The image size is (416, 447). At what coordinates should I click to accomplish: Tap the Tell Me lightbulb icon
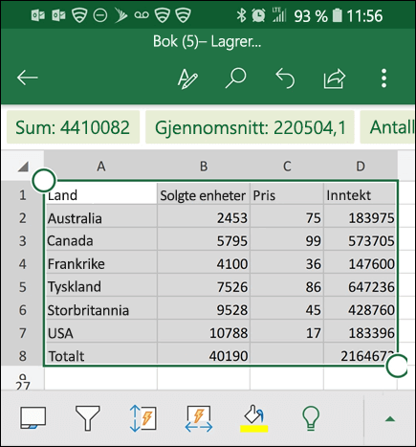[x=311, y=418]
